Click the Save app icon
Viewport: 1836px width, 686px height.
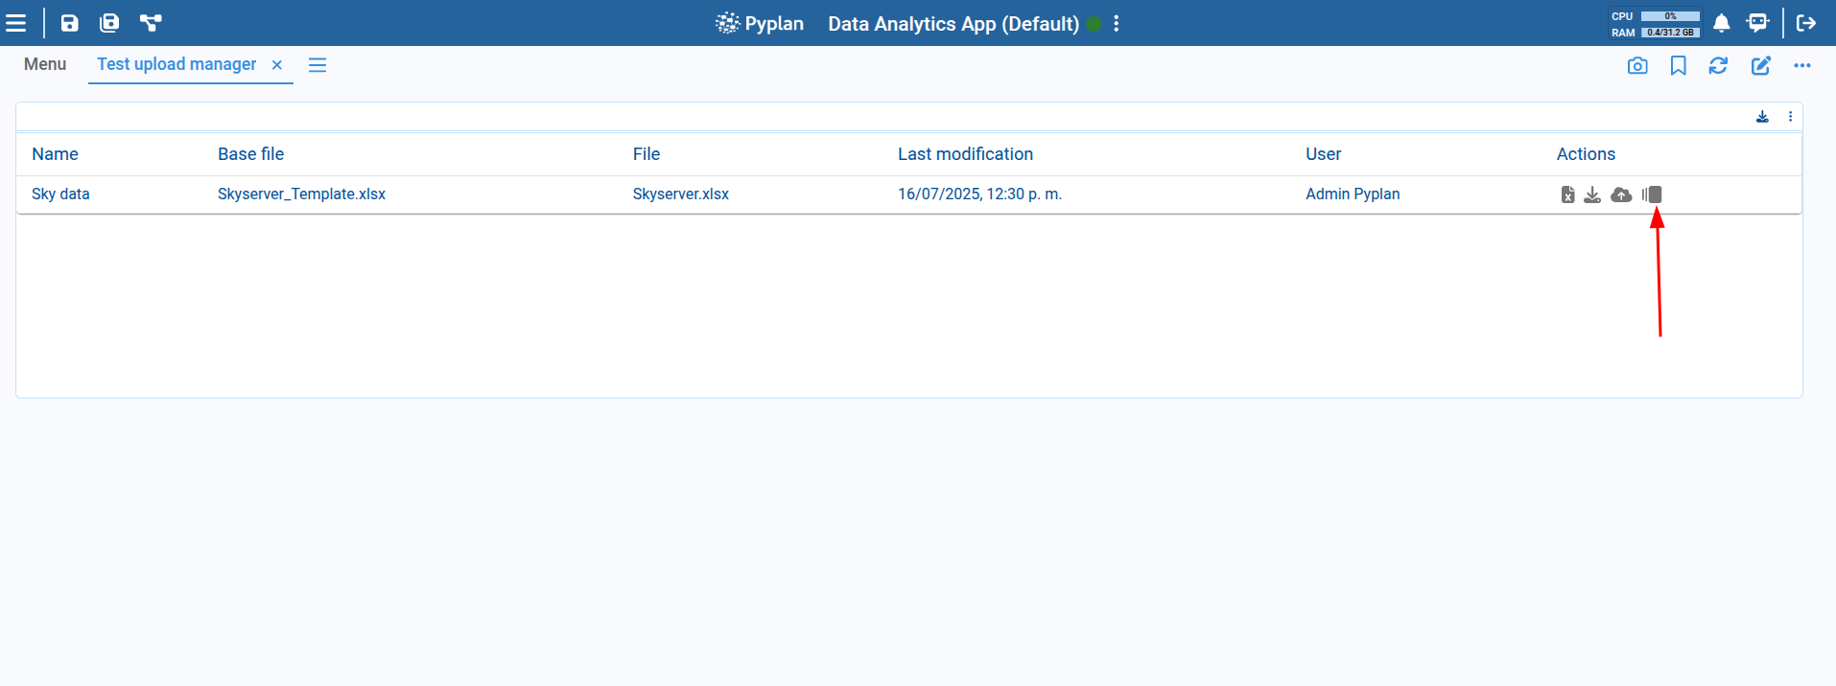[70, 23]
